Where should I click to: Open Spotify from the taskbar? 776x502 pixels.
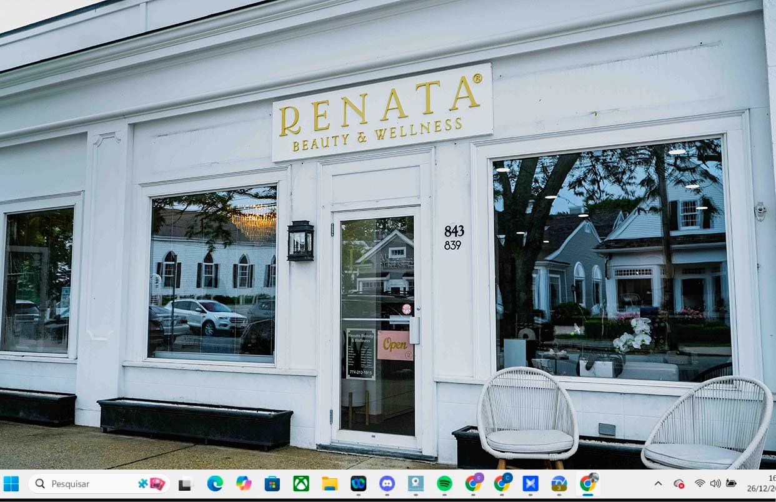click(444, 484)
